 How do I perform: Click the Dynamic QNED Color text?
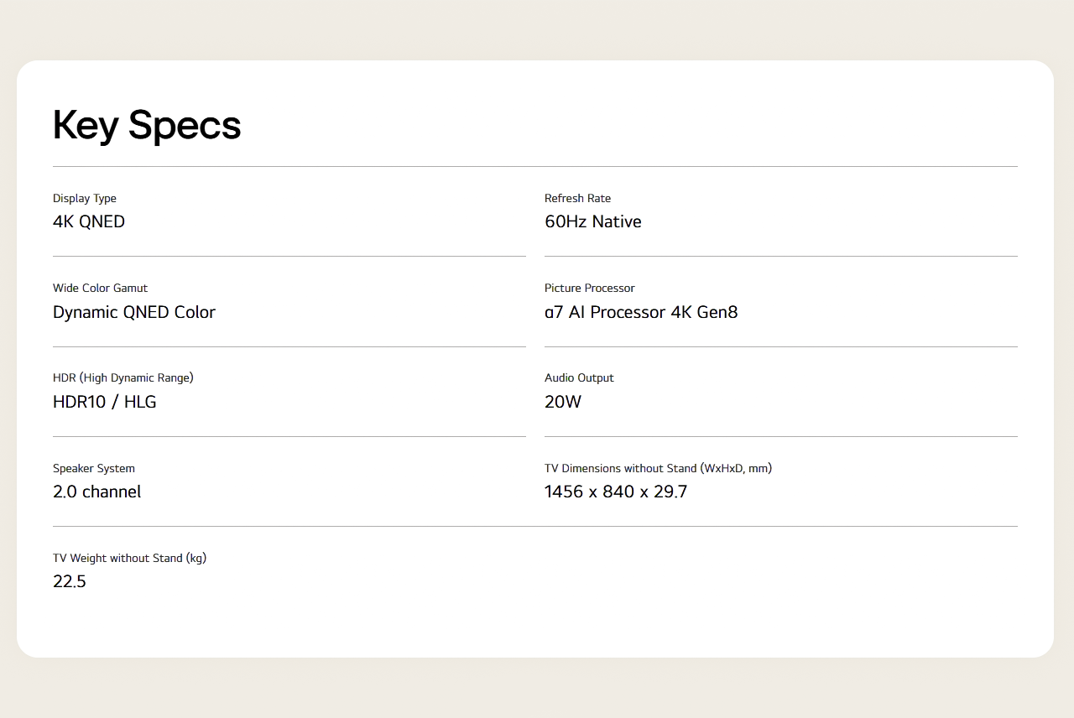point(134,312)
